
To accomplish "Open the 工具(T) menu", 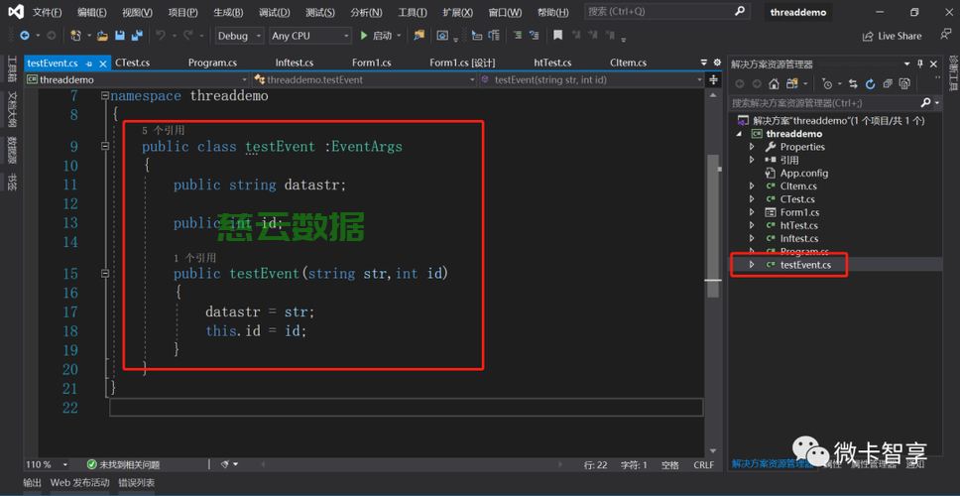I will click(411, 12).
